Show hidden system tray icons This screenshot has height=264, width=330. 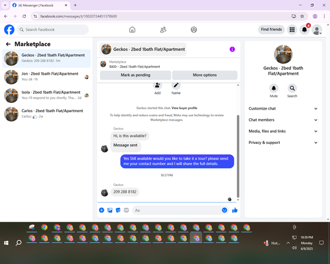coord(288,243)
